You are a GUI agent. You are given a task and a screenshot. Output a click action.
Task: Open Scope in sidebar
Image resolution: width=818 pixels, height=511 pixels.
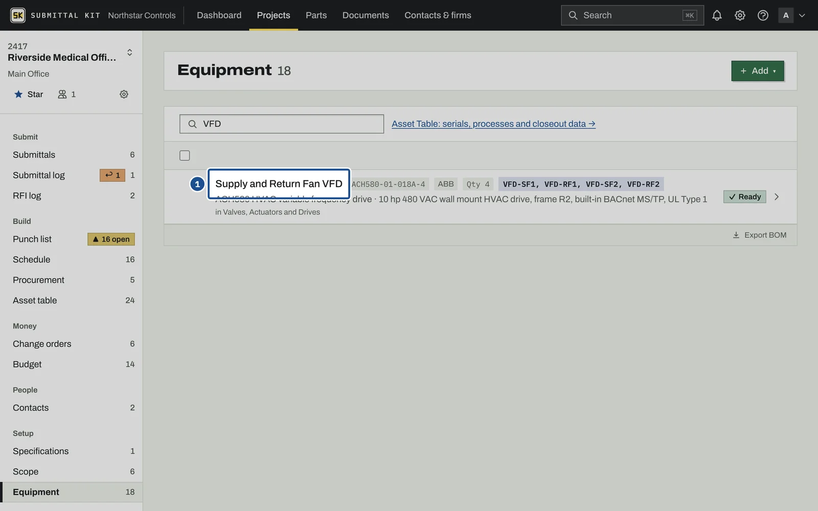click(72, 472)
